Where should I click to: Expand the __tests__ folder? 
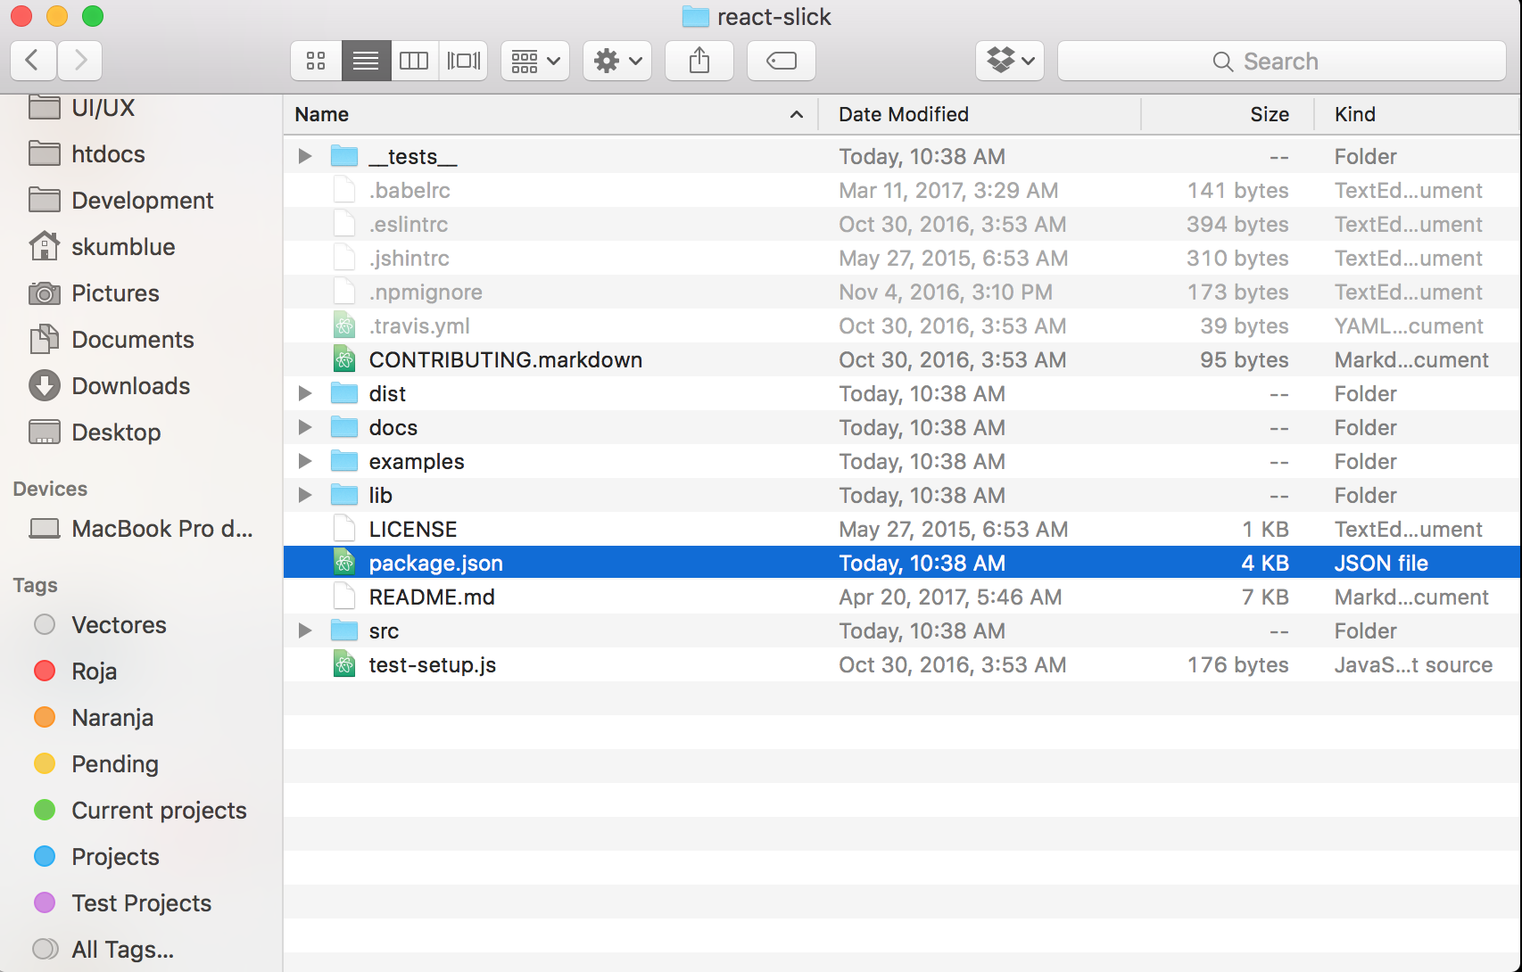(304, 155)
